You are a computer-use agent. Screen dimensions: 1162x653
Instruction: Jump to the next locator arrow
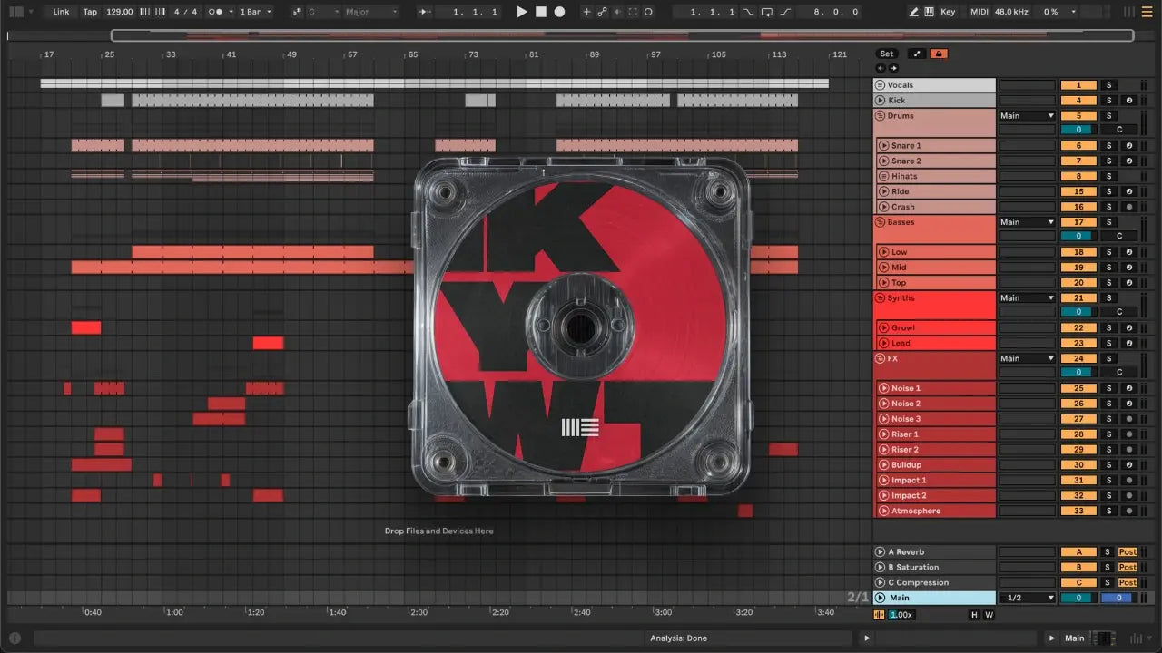tap(893, 68)
